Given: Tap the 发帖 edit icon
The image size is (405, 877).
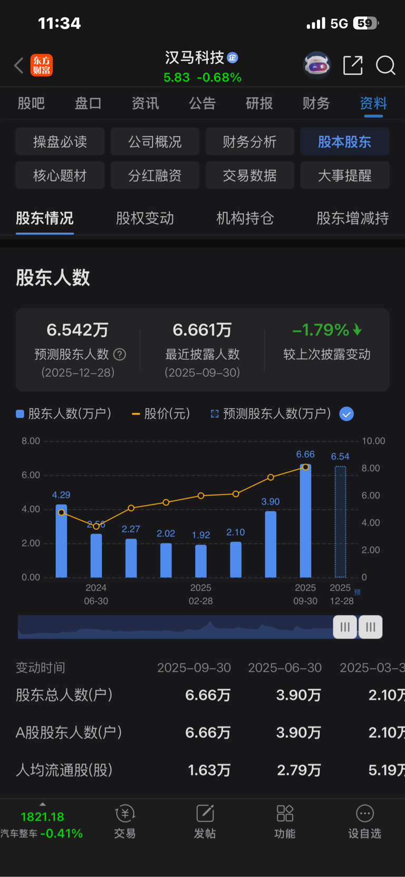Looking at the screenshot, I should (x=205, y=814).
